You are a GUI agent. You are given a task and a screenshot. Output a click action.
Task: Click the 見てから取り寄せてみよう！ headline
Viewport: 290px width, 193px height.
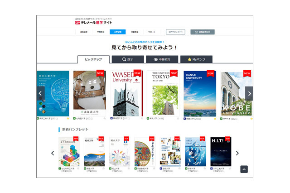pos(145,48)
